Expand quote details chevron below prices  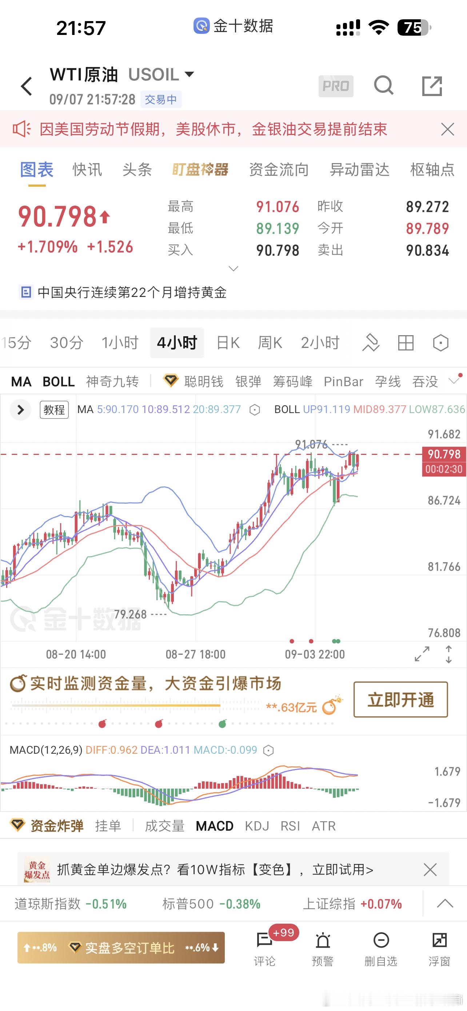233,269
